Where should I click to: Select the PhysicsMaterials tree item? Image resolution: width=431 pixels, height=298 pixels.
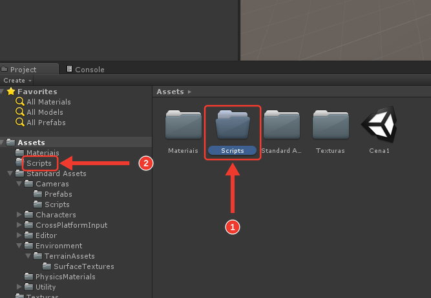coord(65,277)
